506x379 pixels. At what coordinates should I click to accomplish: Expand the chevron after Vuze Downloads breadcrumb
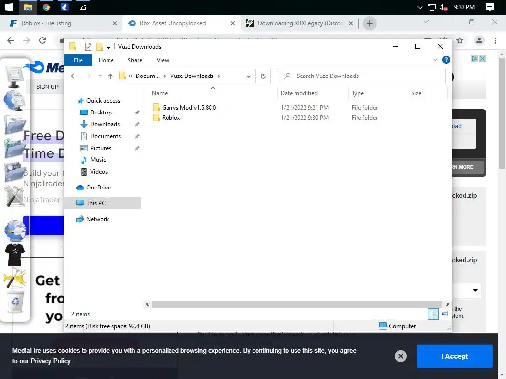tap(219, 76)
